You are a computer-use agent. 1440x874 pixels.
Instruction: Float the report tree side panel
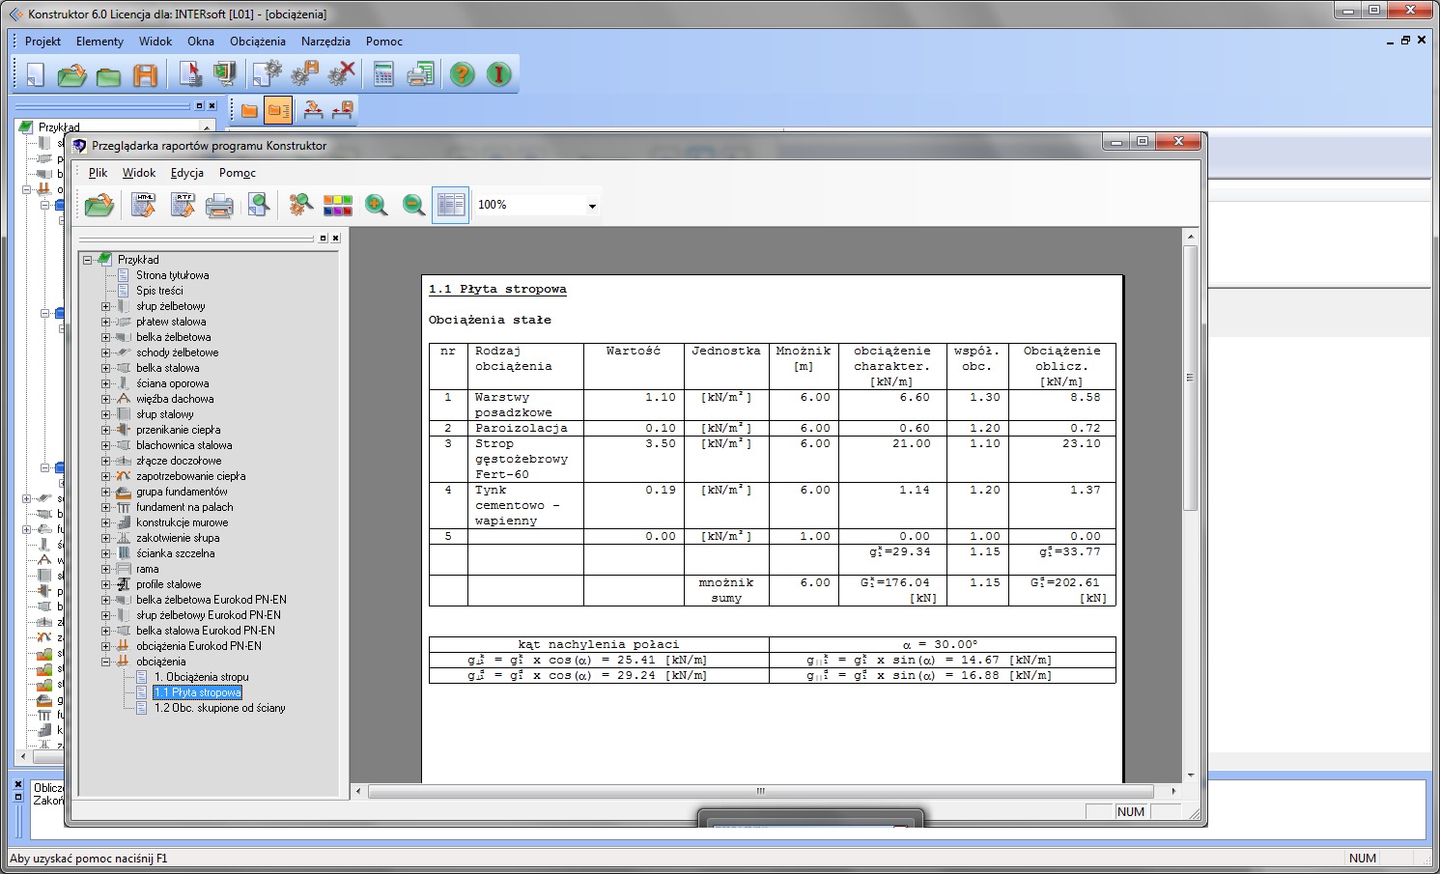[x=323, y=238]
